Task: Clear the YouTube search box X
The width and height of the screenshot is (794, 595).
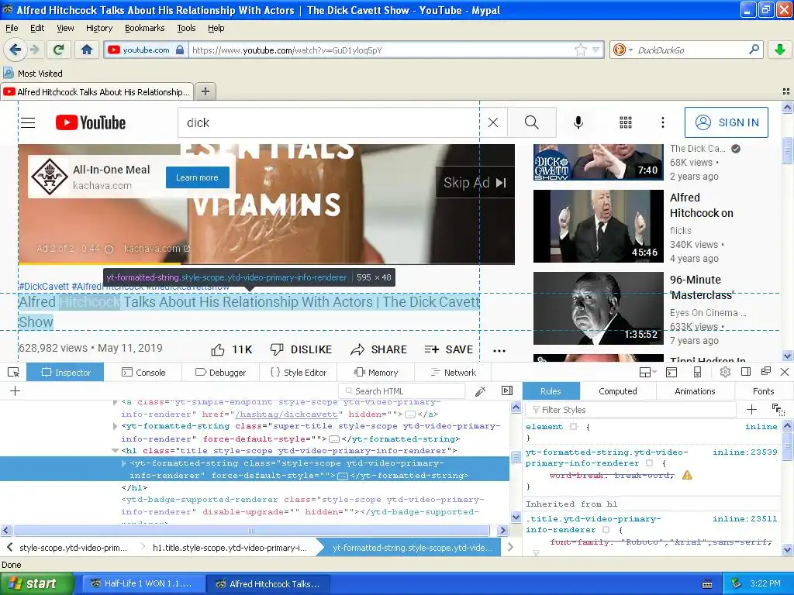Action: pos(492,122)
